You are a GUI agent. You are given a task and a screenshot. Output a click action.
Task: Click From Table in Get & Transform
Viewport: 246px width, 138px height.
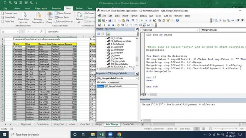pyautogui.click(x=61, y=17)
